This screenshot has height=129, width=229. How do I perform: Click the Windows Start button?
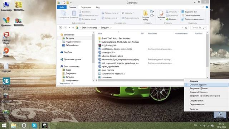click(x=4, y=125)
